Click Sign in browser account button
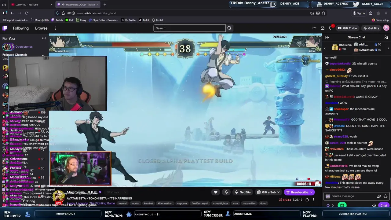Viewport: 391px width, 220px height. [x=359, y=13]
